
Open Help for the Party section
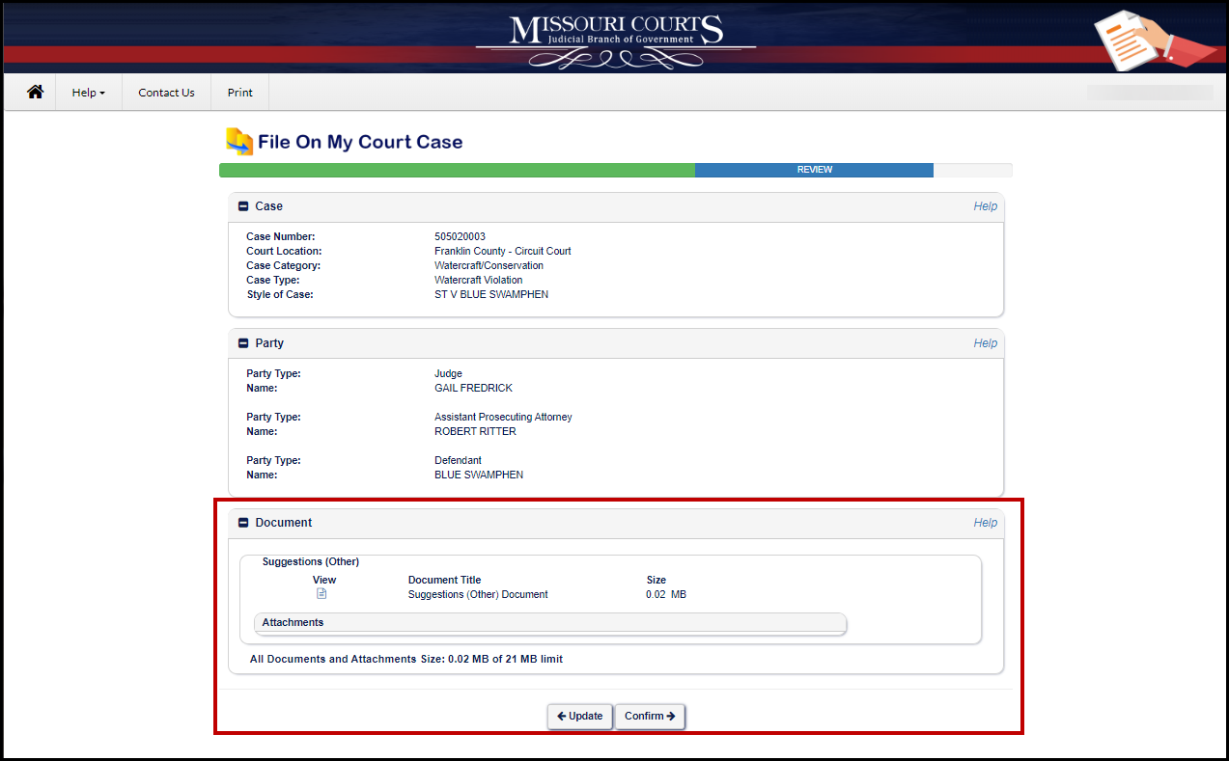click(x=985, y=343)
